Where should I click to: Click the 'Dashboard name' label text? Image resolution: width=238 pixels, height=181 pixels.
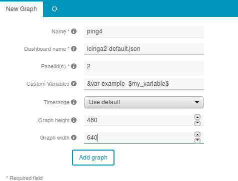pos(45,49)
